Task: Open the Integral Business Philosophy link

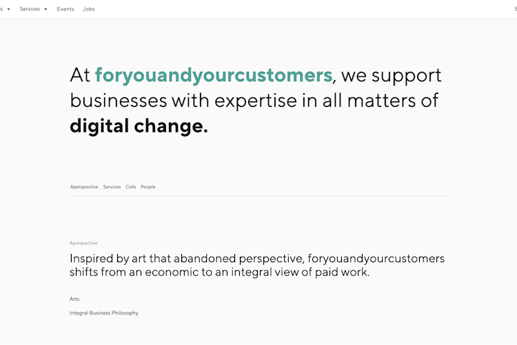Action: 103,313
